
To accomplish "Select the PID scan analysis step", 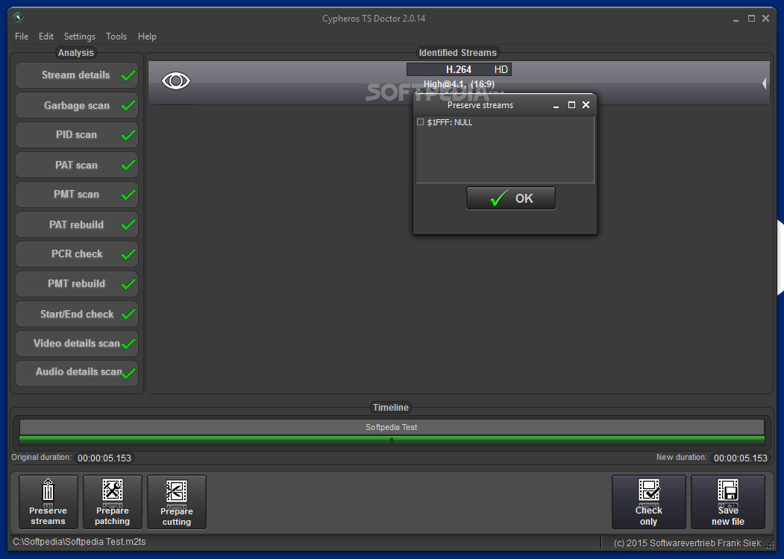I will pyautogui.click(x=77, y=135).
